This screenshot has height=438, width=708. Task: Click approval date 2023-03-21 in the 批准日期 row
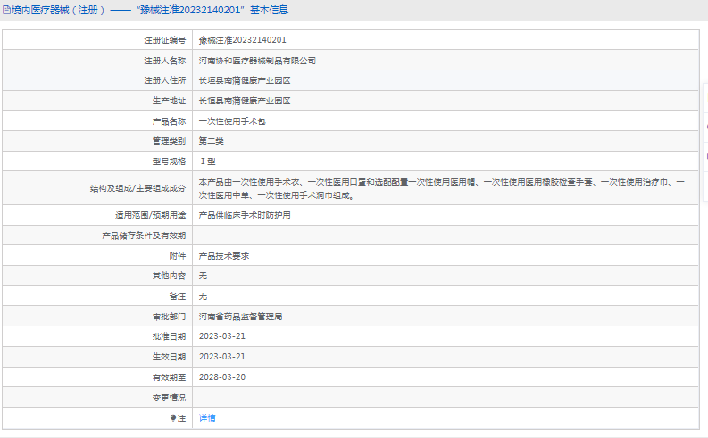click(x=222, y=336)
